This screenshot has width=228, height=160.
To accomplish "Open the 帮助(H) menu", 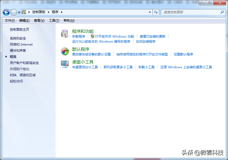I will coord(69,21).
